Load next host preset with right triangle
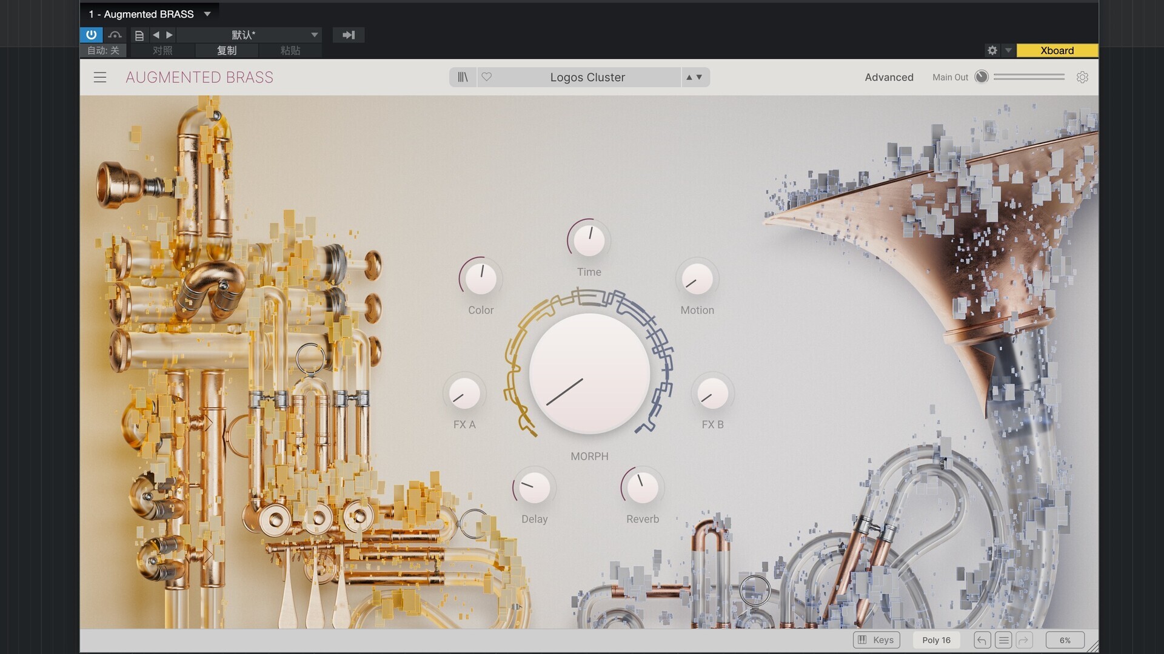1164x654 pixels. click(170, 35)
